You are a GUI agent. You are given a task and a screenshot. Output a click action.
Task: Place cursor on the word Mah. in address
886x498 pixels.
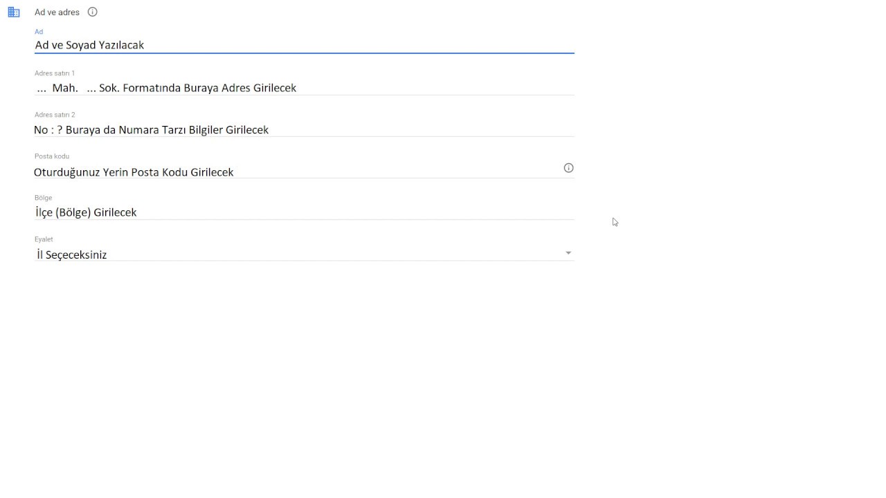tap(65, 88)
